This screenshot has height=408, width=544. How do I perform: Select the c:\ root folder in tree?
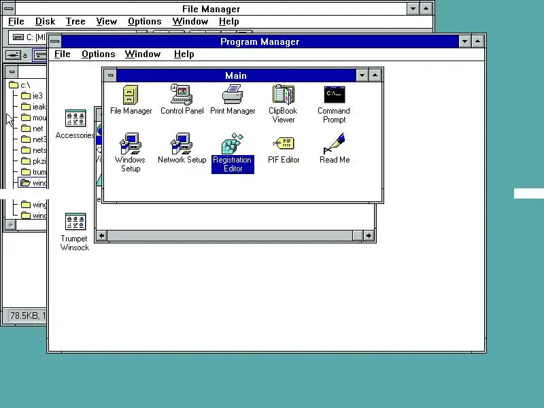pyautogui.click(x=20, y=85)
